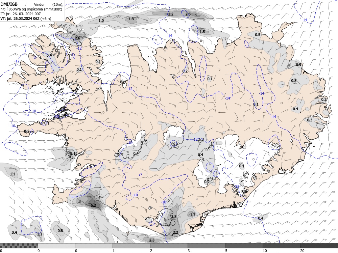Select legend swatch between 2 and 3
The height and width of the screenshot is (253, 338).
click(x=169, y=246)
